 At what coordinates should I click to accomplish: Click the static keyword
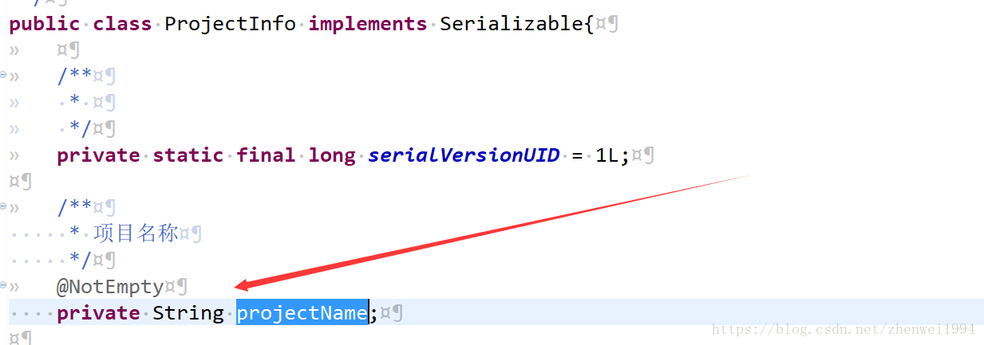[188, 155]
